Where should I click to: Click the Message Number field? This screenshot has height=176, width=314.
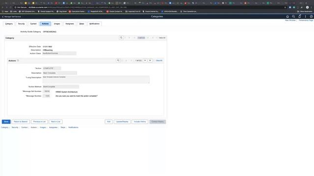click(x=47, y=96)
